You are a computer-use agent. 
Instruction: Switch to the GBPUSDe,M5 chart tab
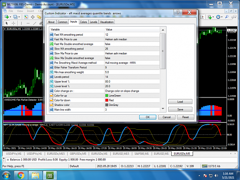78,154
